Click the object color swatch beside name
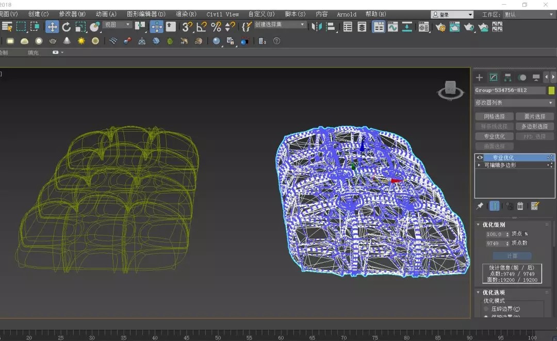 click(x=551, y=90)
